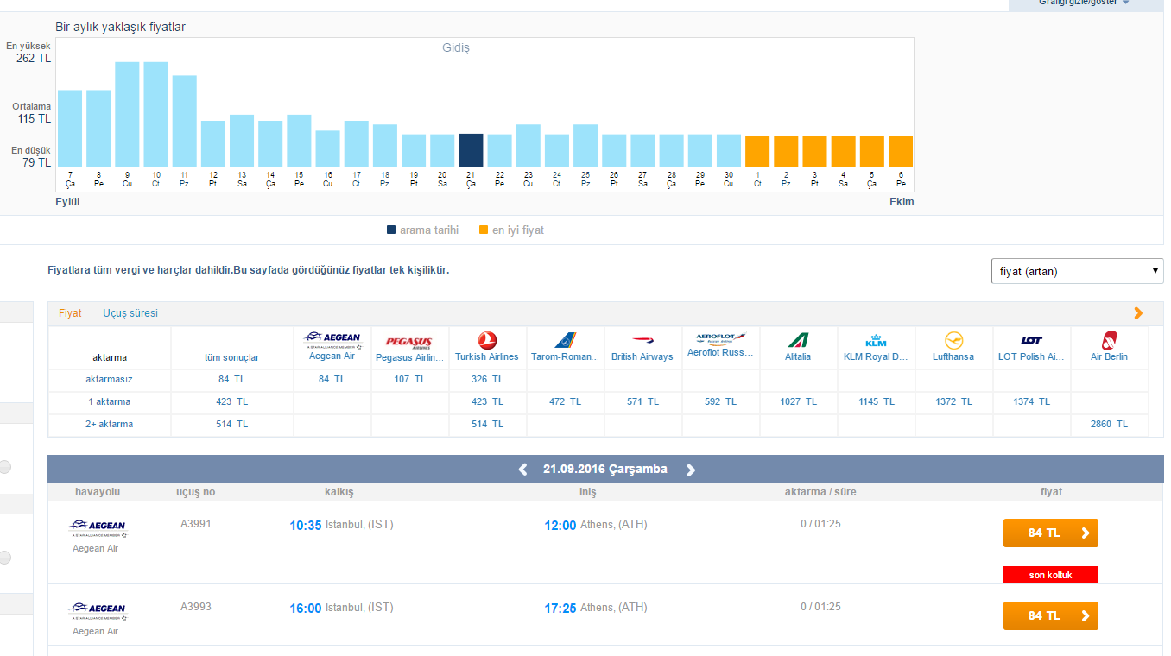Select the Pegasus Airlines logo column
The width and height of the screenshot is (1171, 656).
click(x=409, y=342)
